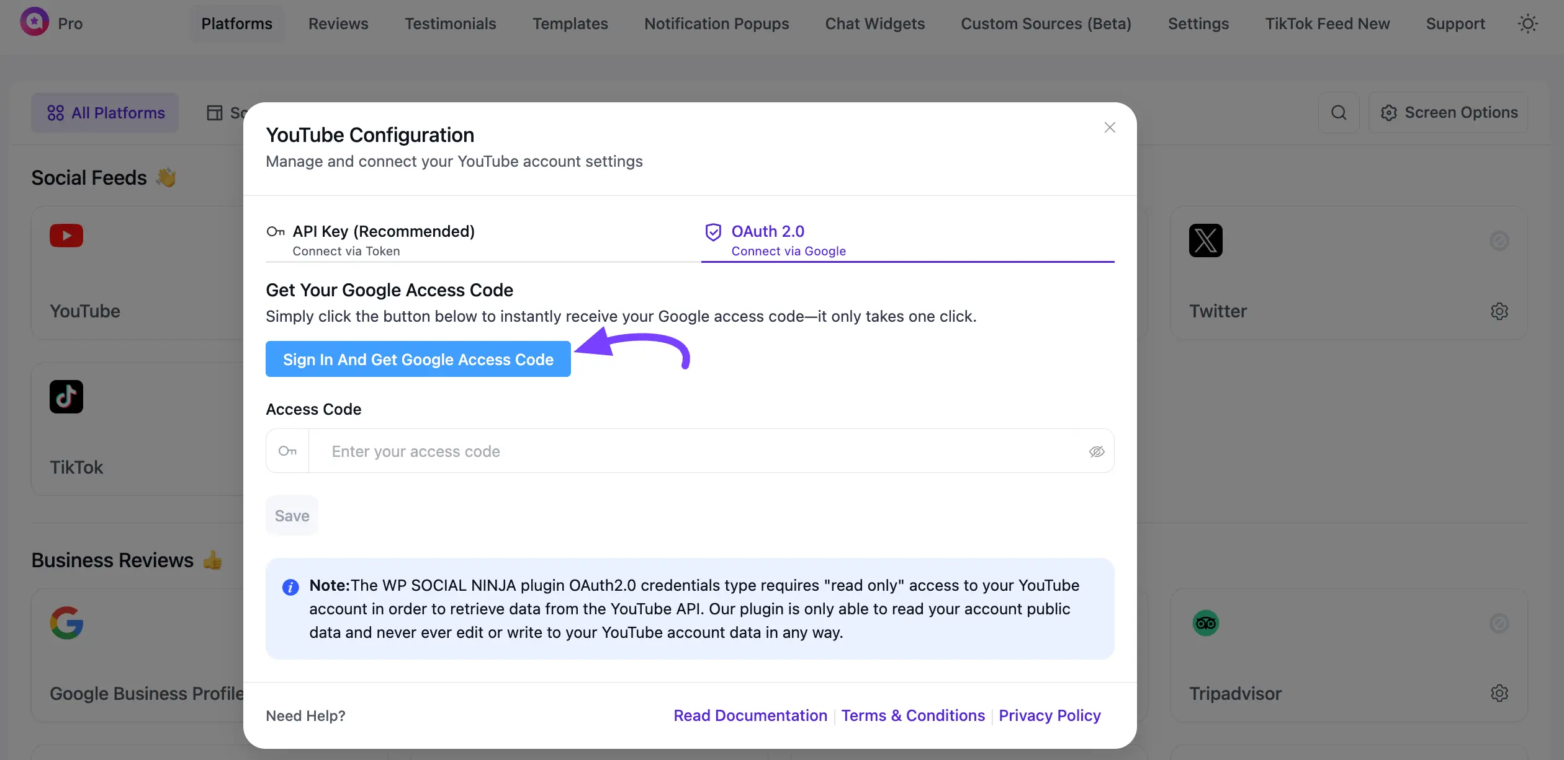1564x760 pixels.
Task: Open Screen Options
Action: (1448, 112)
